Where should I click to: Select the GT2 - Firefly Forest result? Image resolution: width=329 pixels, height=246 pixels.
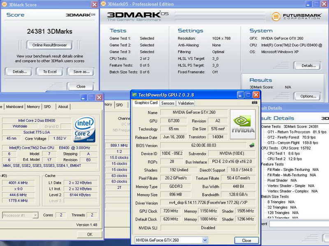[292, 138]
